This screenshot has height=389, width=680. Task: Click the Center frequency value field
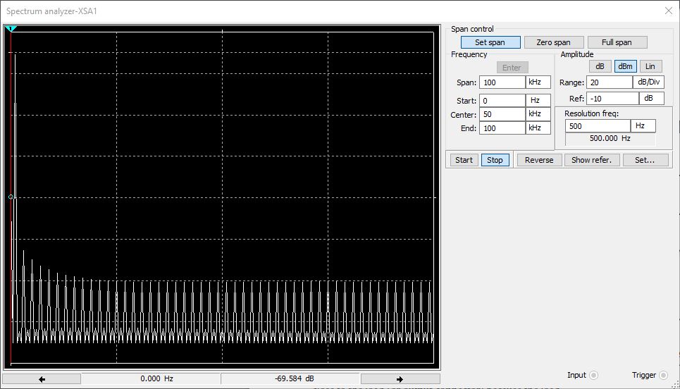(502, 114)
